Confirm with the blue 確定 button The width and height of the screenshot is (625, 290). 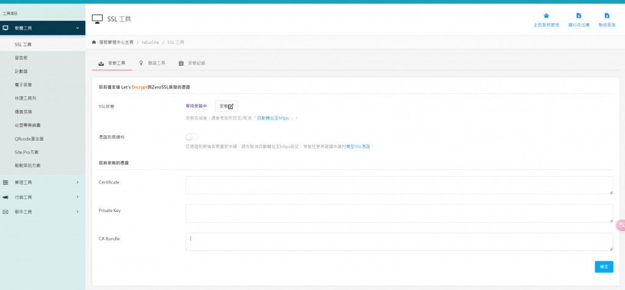604,267
